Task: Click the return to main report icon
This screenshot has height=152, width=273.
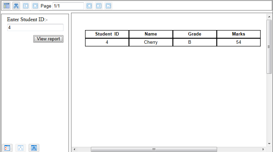Action: coord(108,6)
